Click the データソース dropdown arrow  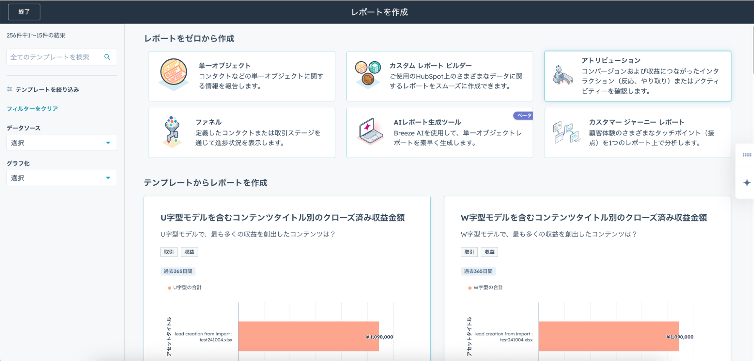point(108,143)
